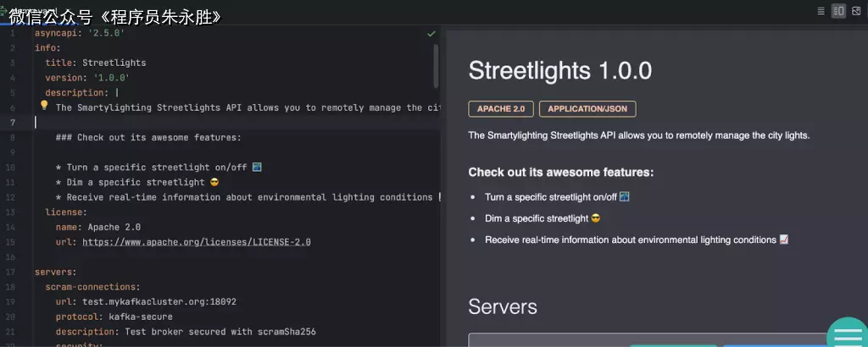Click the Servers heading in preview
This screenshot has height=347, width=868.
tap(503, 306)
